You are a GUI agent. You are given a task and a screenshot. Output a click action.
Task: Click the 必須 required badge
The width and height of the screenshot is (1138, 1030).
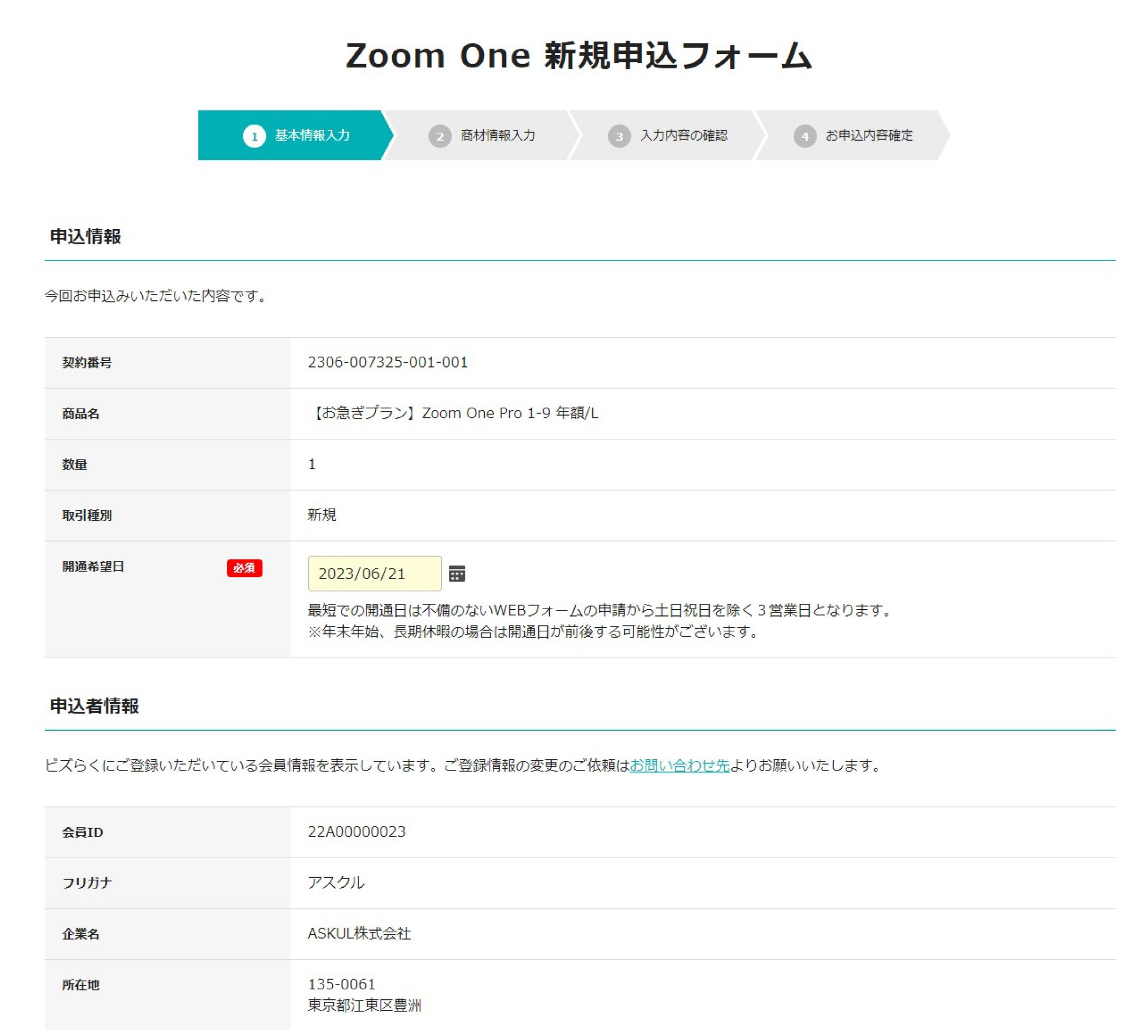(244, 568)
